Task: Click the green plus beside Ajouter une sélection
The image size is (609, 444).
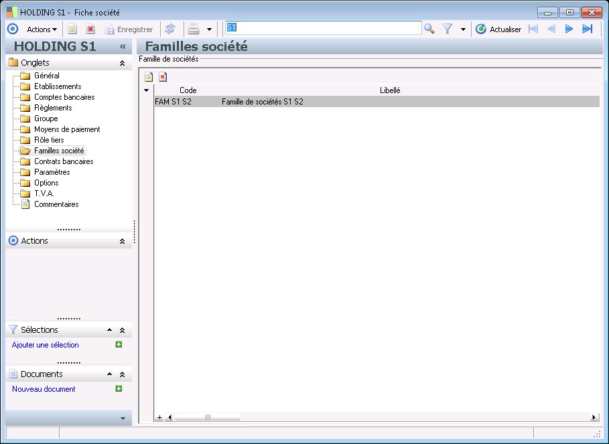Action: coord(119,344)
